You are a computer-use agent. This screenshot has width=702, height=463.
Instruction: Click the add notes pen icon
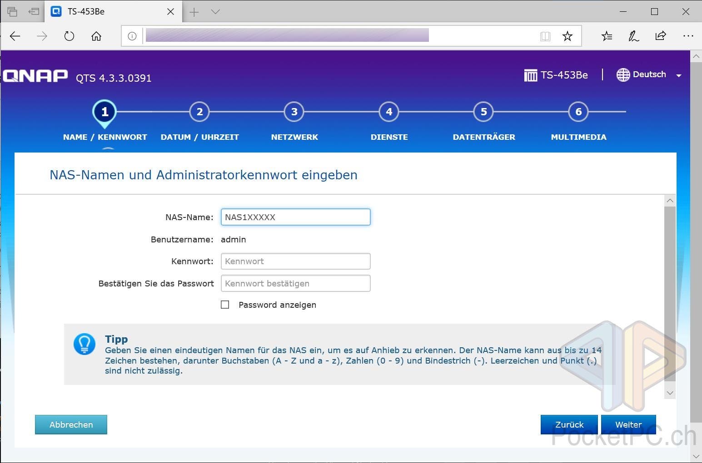[633, 36]
